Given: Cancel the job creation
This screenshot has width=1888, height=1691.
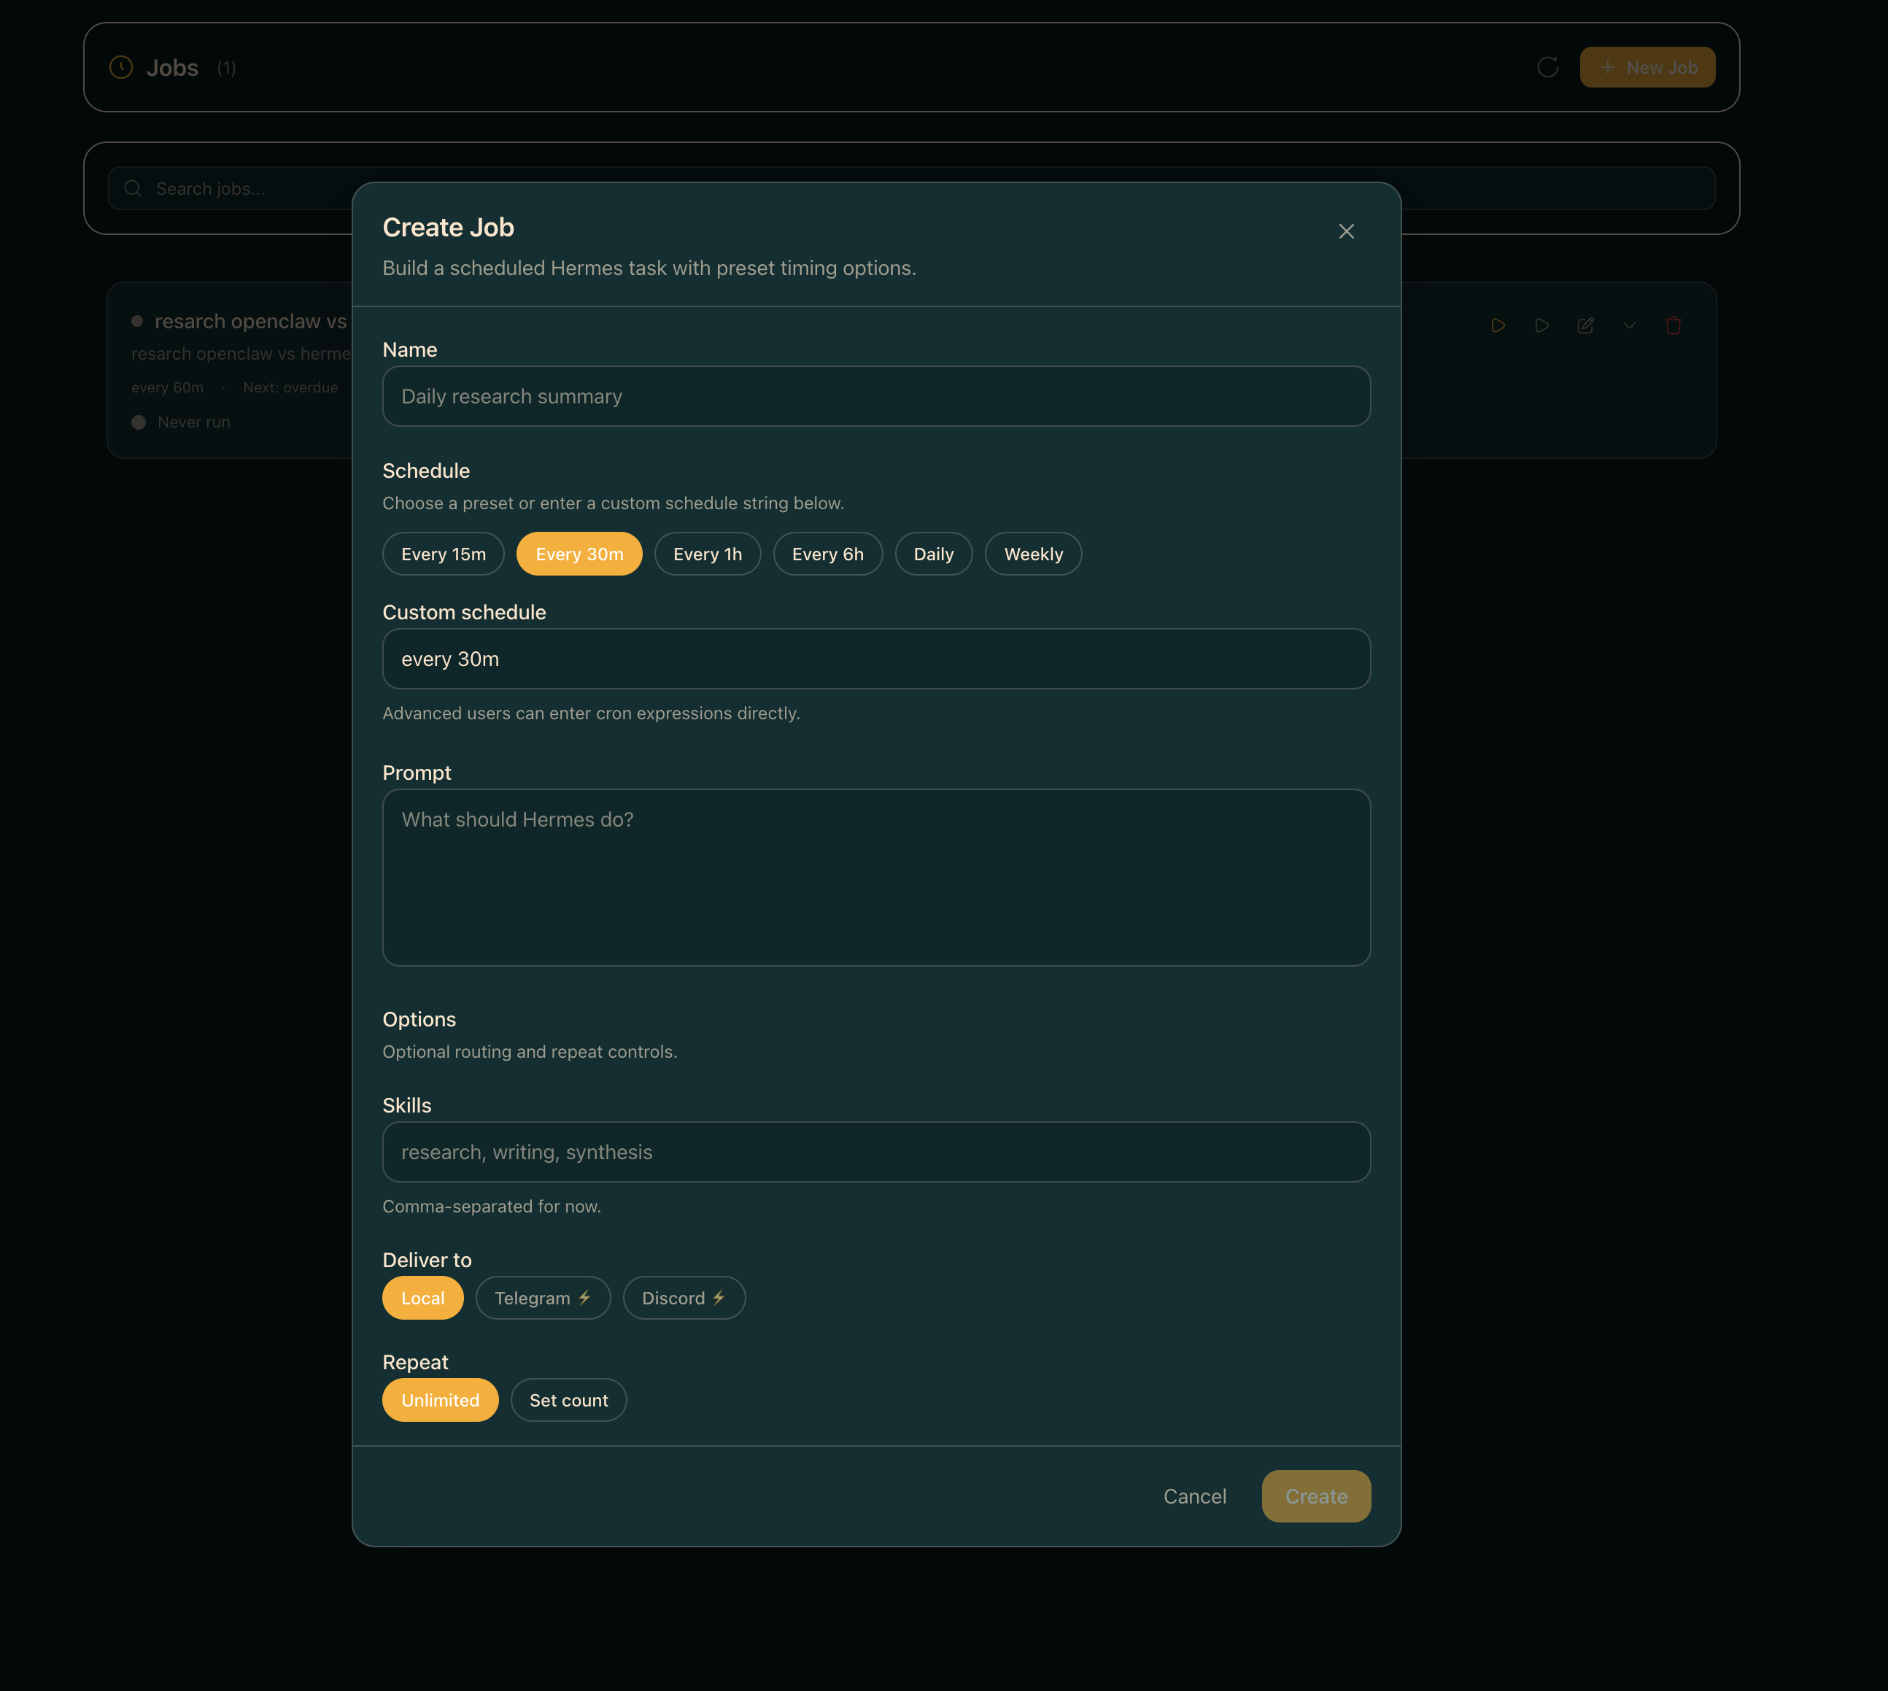Looking at the screenshot, I should click(x=1194, y=1496).
